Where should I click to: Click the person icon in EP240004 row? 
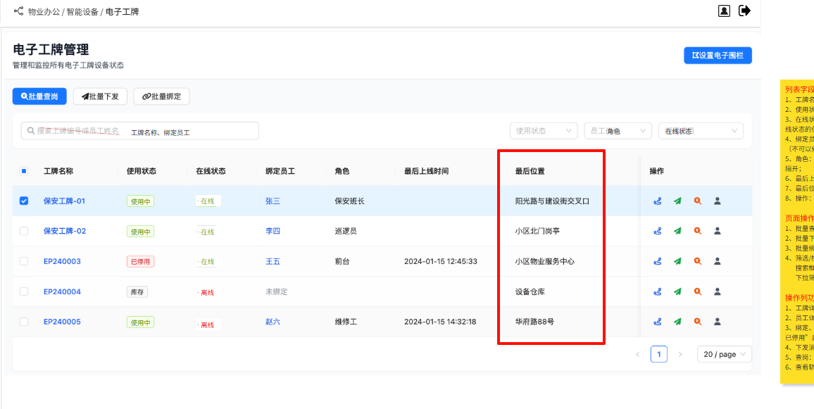pyautogui.click(x=718, y=291)
